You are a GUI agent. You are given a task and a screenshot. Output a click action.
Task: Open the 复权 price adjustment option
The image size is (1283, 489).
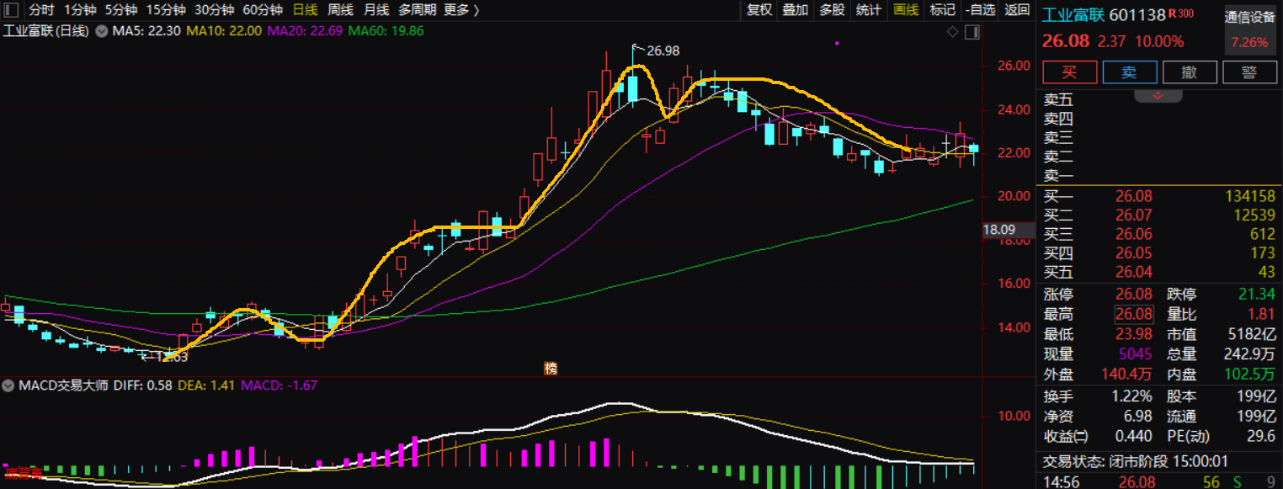point(759,10)
